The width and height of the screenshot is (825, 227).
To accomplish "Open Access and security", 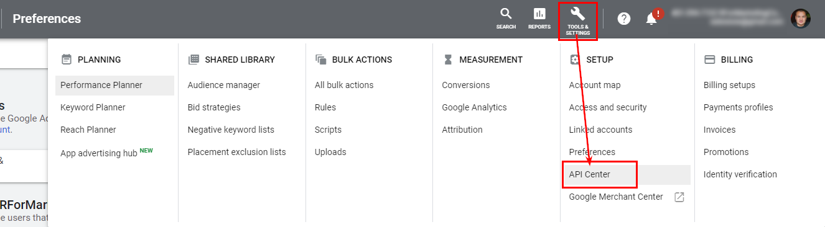I will (608, 107).
